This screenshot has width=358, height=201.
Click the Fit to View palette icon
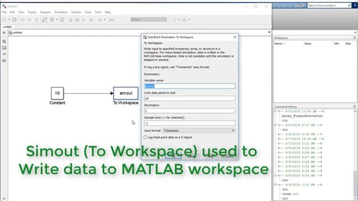point(4,48)
